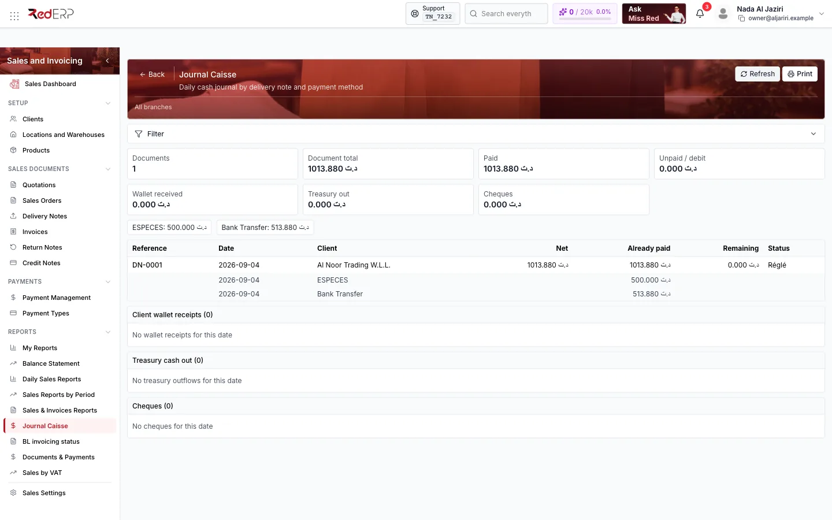
Task: Open Ask Miss Red assistant
Action: [x=654, y=14]
